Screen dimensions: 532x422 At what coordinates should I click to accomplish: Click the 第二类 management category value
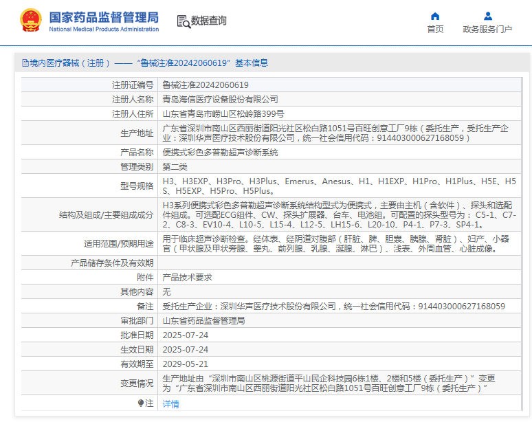coord(175,166)
